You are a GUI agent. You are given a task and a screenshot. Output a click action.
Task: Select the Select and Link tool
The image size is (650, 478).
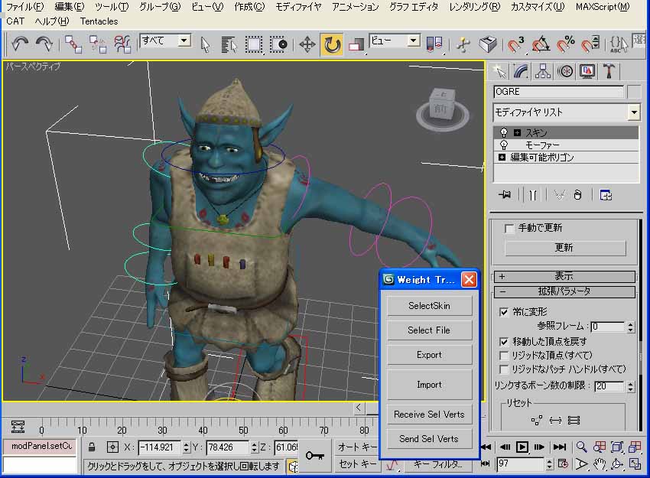click(x=73, y=44)
